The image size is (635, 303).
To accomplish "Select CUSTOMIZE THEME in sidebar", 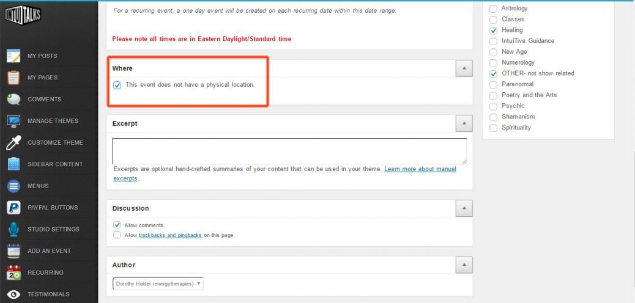I will pyautogui.click(x=55, y=142).
